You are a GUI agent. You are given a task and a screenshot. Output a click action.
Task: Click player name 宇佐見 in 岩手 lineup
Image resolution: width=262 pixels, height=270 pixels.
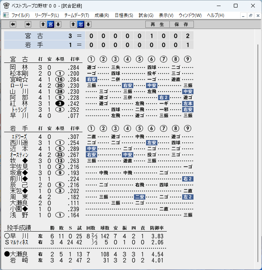tap(19, 167)
